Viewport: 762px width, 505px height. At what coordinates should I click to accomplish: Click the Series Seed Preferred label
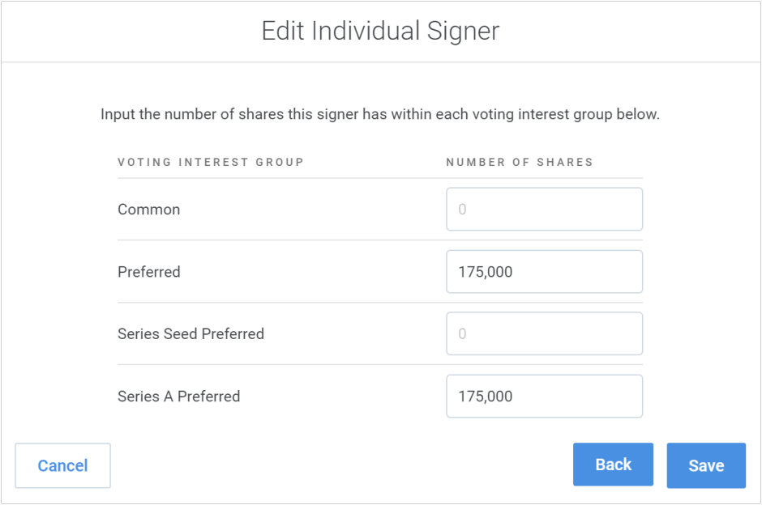click(190, 333)
